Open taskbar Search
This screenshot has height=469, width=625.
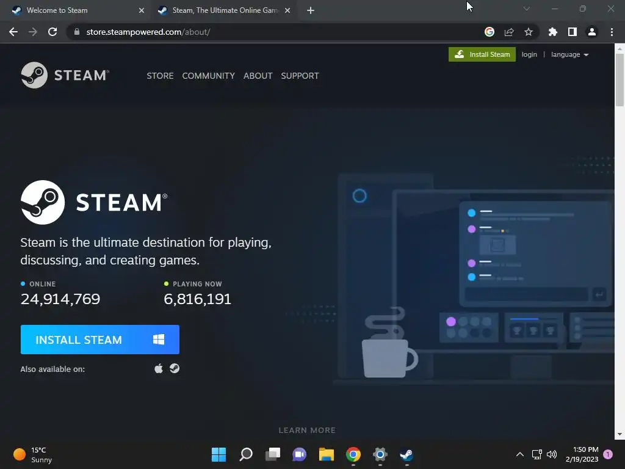point(246,454)
